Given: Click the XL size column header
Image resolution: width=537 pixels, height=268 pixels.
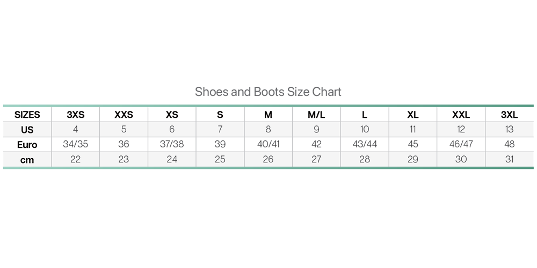Looking at the screenshot, I should tap(413, 115).
